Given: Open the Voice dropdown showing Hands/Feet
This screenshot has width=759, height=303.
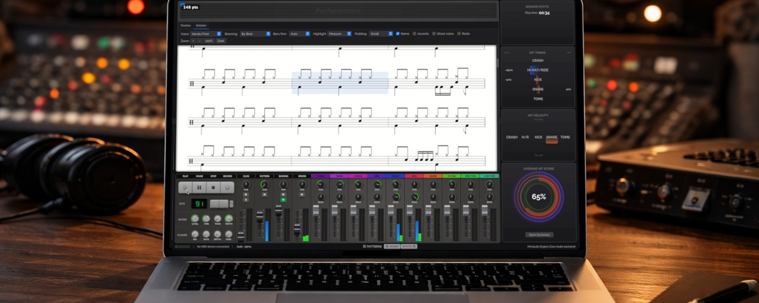Looking at the screenshot, I should coord(206,33).
